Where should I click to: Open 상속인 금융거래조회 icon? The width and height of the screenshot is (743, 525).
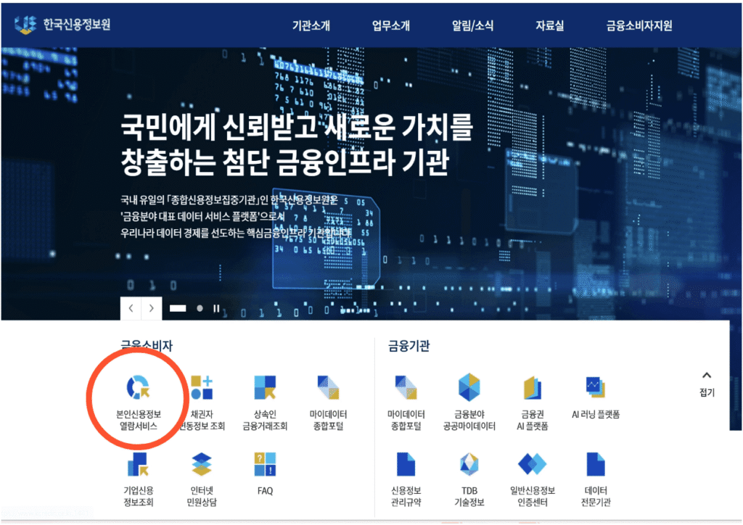click(265, 388)
